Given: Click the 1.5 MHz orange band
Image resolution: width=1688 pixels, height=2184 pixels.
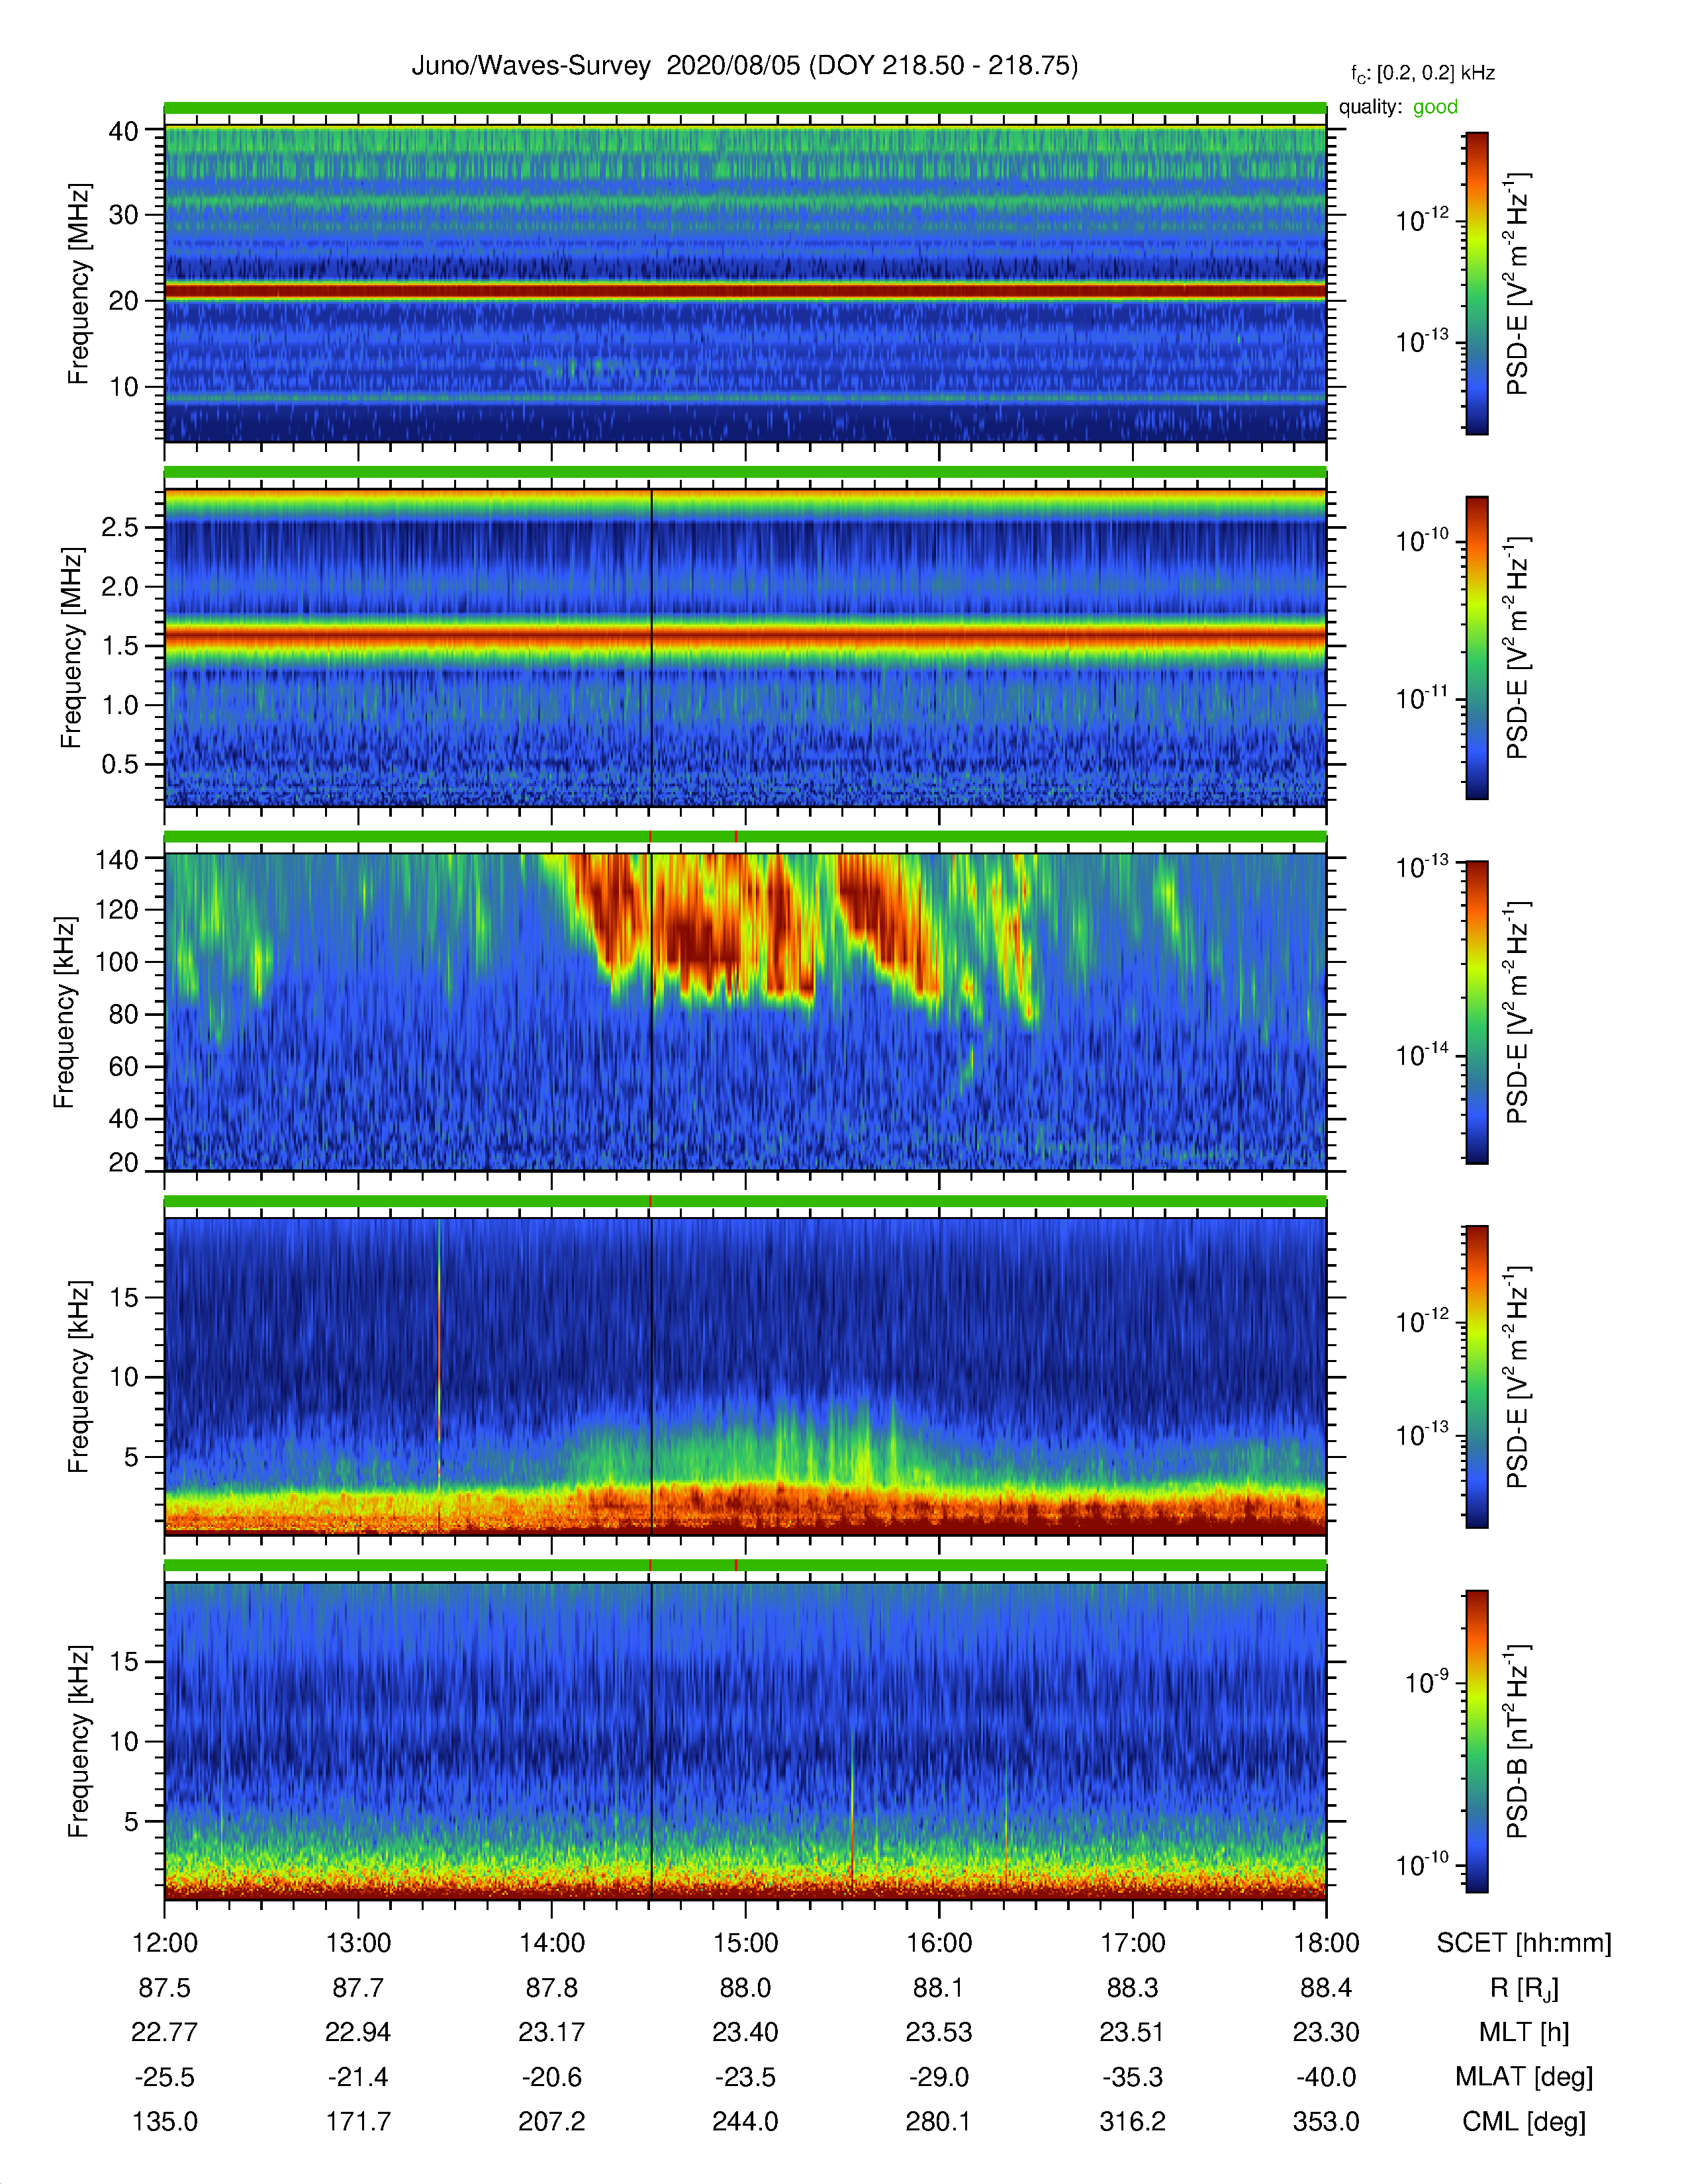Looking at the screenshot, I should click(x=745, y=636).
